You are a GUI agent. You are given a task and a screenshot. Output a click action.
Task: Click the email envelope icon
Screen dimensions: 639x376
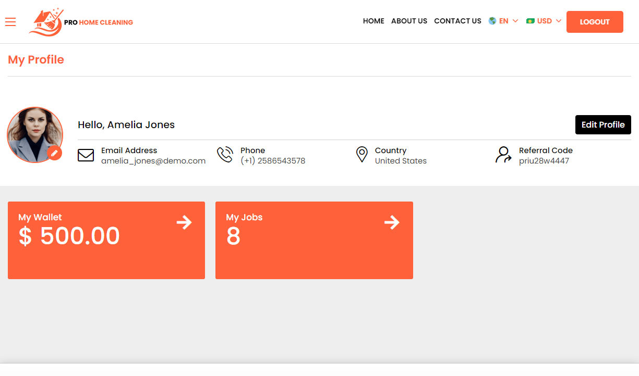[x=86, y=155]
